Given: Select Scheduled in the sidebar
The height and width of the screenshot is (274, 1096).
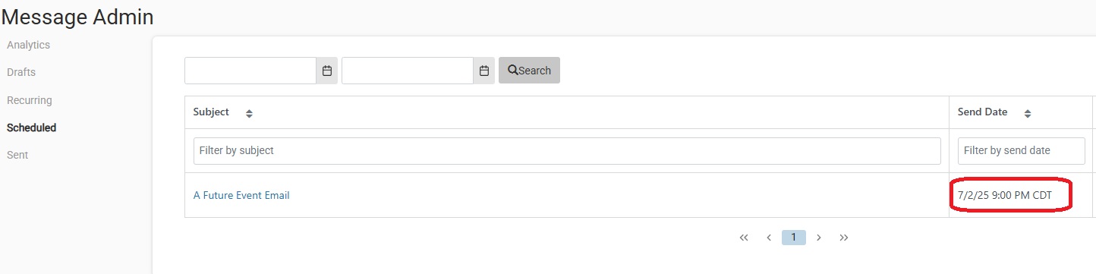Looking at the screenshot, I should tap(31, 128).
